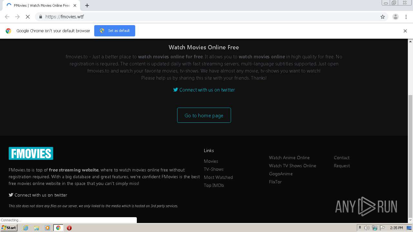Click the volume speaker tray icon
413x232 pixels.
point(367,228)
